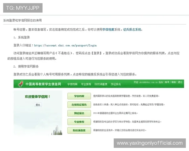Open the 帮助 link in the header
This screenshot has width=189, height=151.
coord(174,82)
